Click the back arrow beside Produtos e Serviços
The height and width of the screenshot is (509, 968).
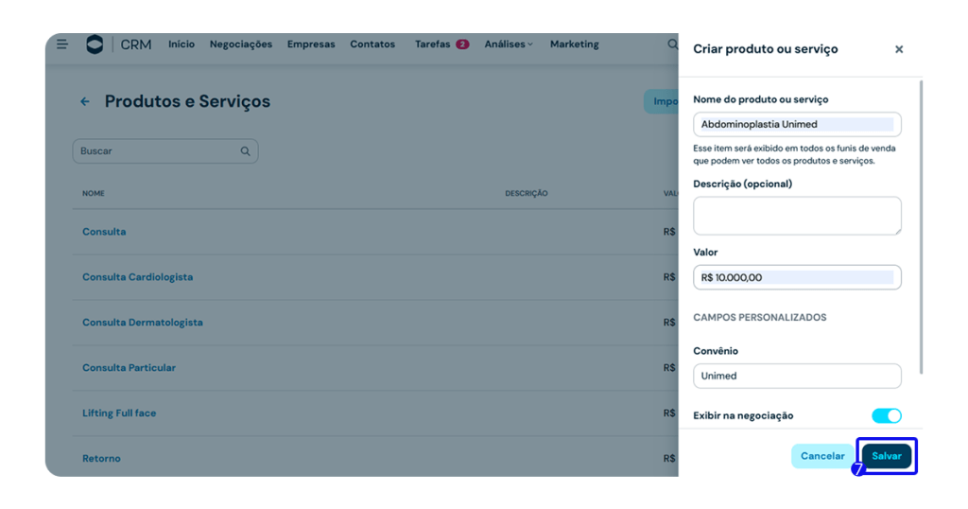[85, 101]
